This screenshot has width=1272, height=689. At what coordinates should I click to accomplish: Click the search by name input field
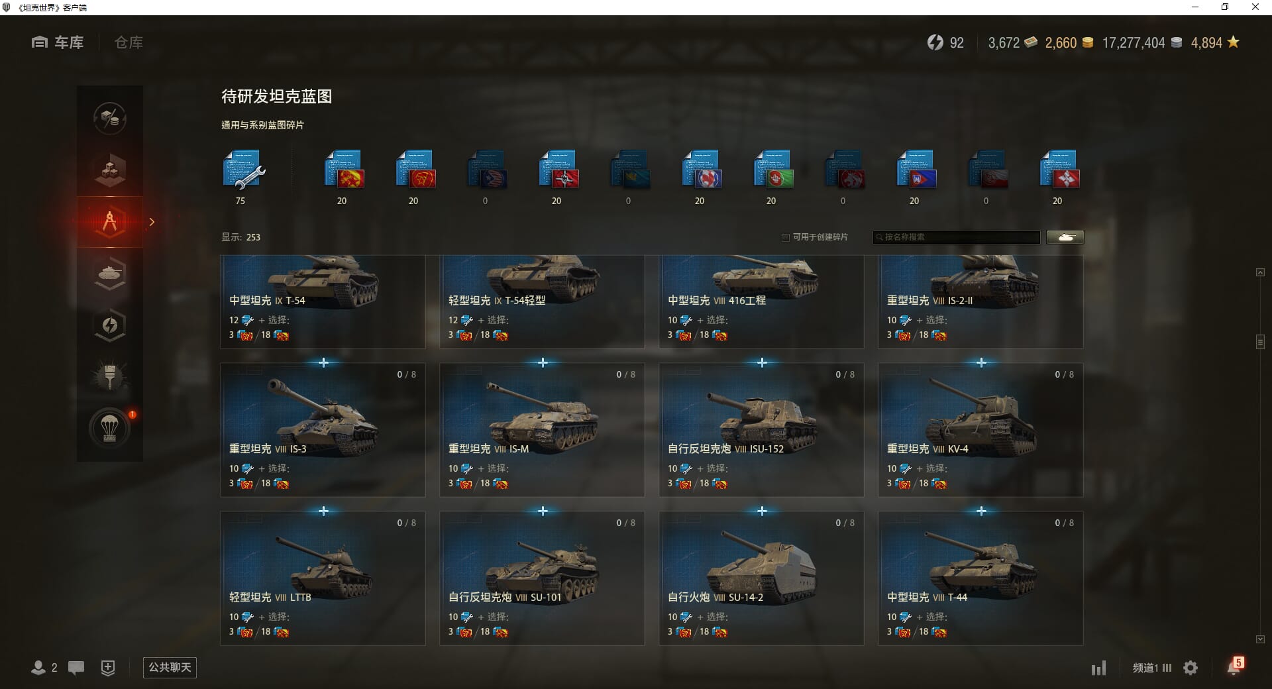(x=956, y=237)
